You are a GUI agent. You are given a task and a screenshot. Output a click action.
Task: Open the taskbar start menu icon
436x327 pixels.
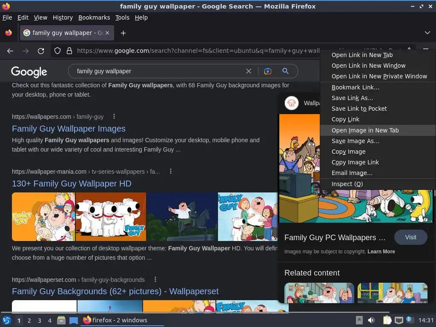tap(6, 320)
